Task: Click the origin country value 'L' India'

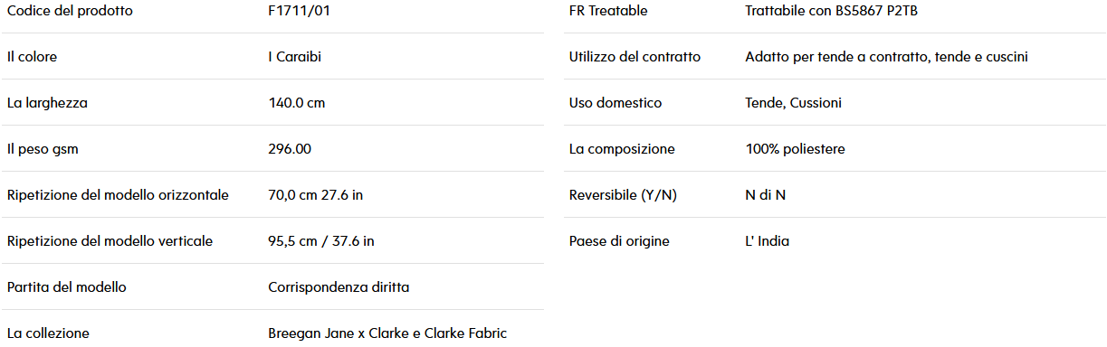Action: (x=768, y=241)
